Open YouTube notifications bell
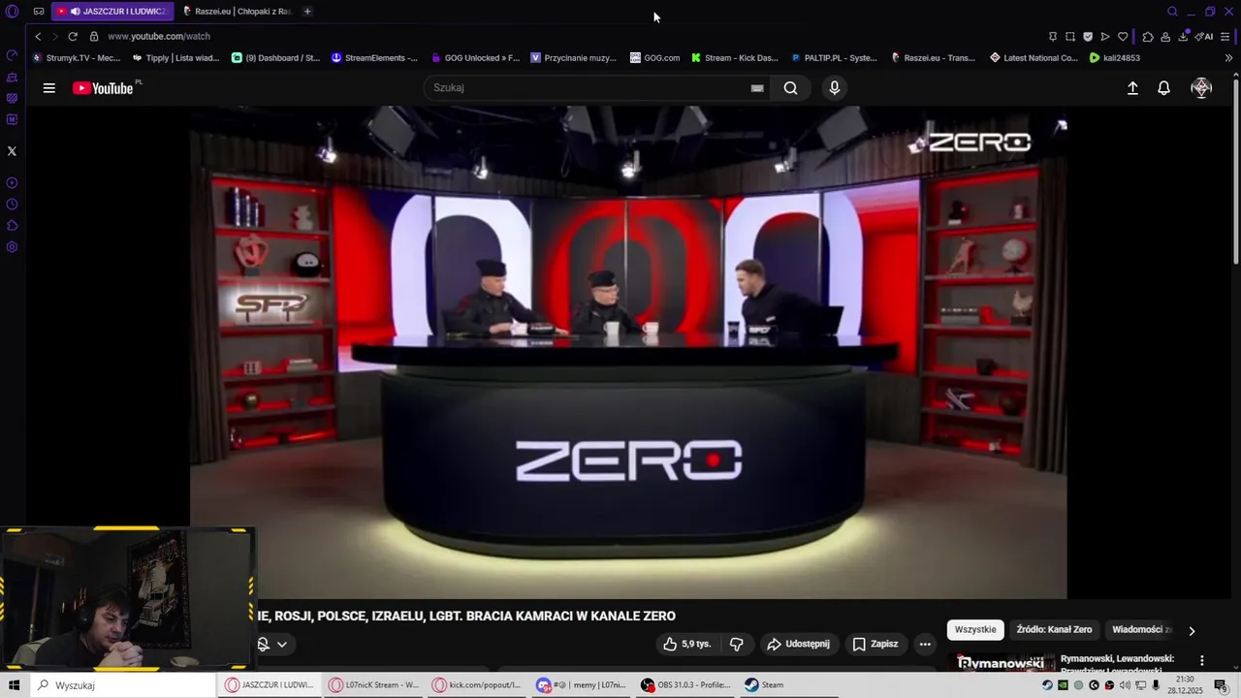This screenshot has height=698, width=1241. (1164, 88)
